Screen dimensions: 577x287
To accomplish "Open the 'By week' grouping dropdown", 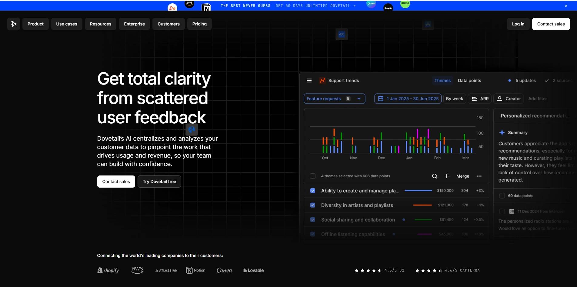I will click(x=454, y=99).
